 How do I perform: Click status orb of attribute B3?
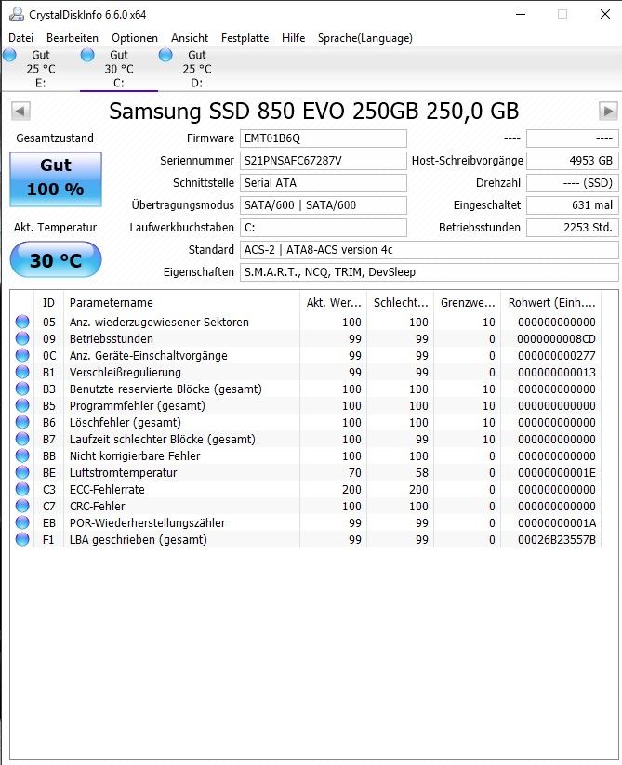(22, 389)
